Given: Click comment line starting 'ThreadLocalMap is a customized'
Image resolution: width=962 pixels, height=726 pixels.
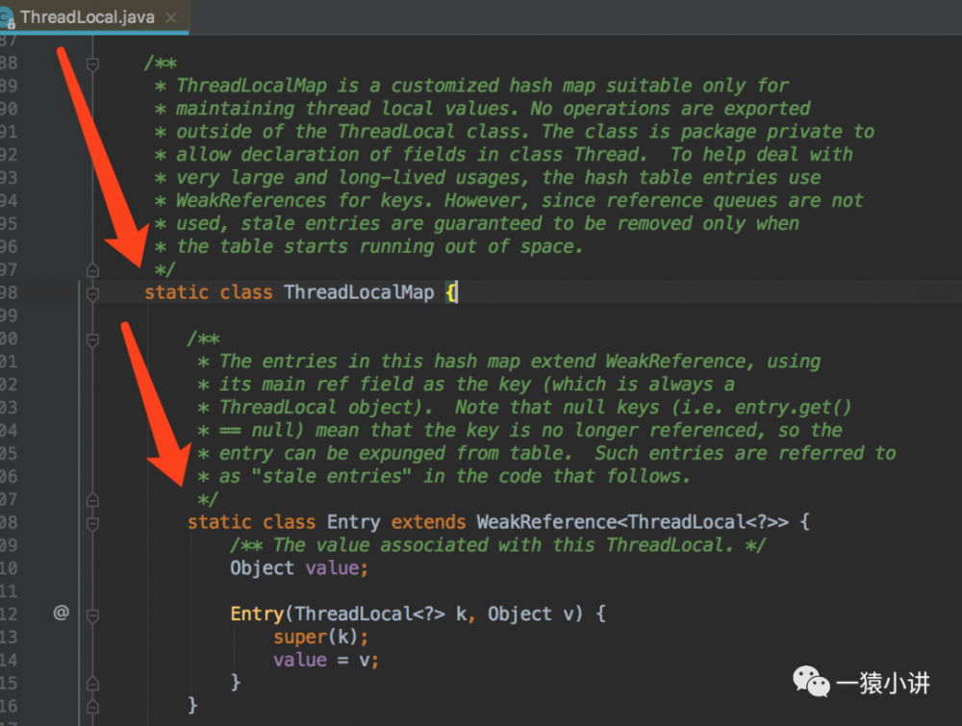Looking at the screenshot, I should [482, 86].
